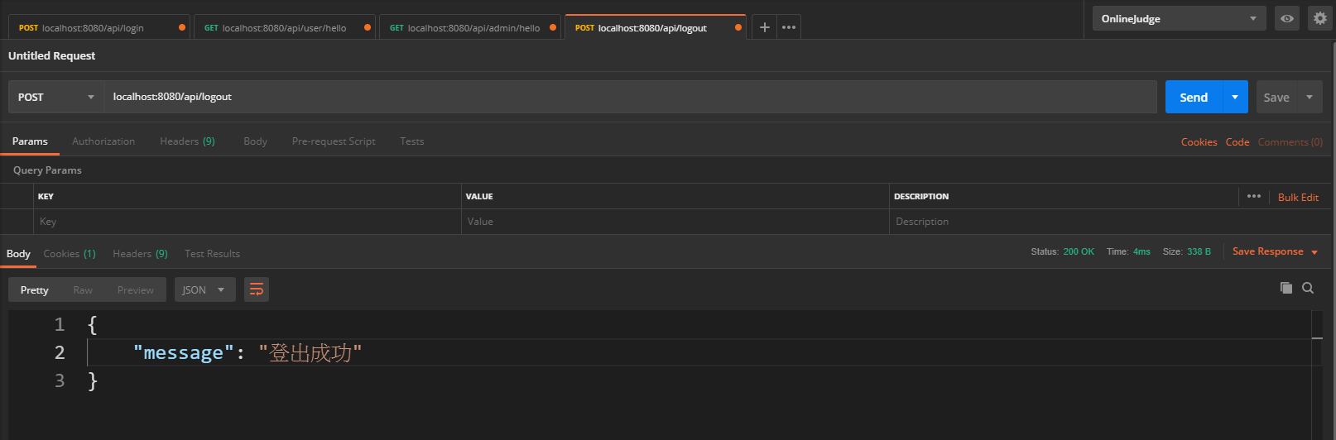The width and height of the screenshot is (1336, 440).
Task: Open the Send button dropdown arrow
Action: 1234,97
